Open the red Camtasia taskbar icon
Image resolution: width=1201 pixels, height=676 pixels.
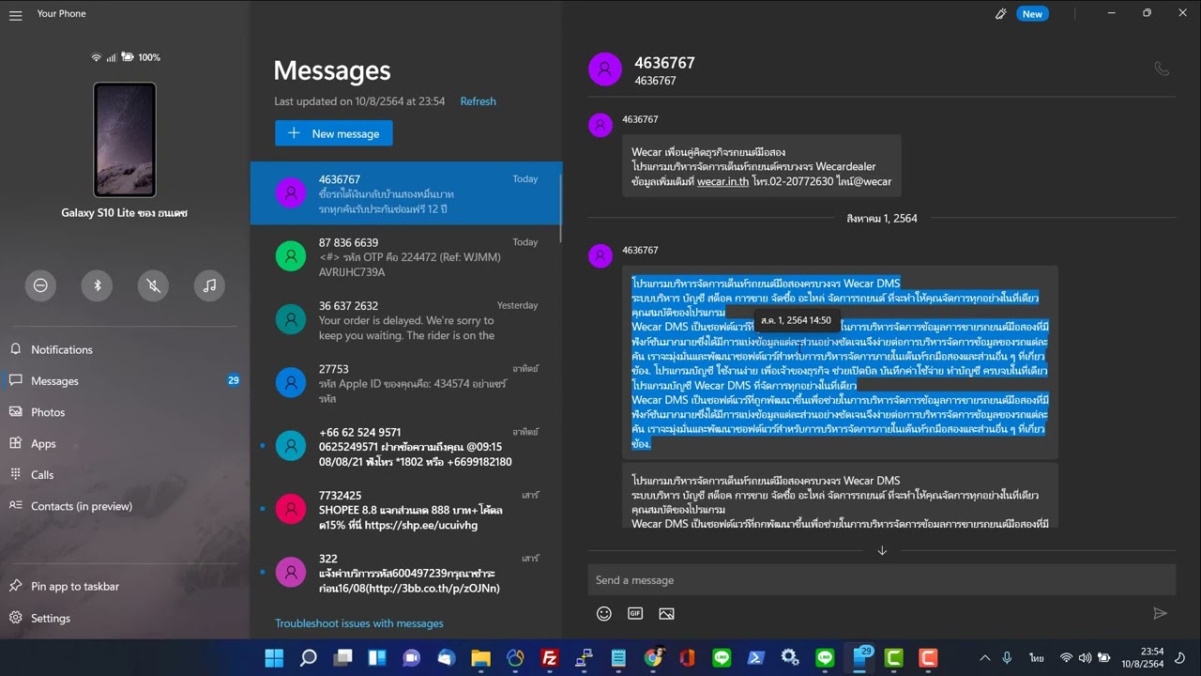point(928,658)
